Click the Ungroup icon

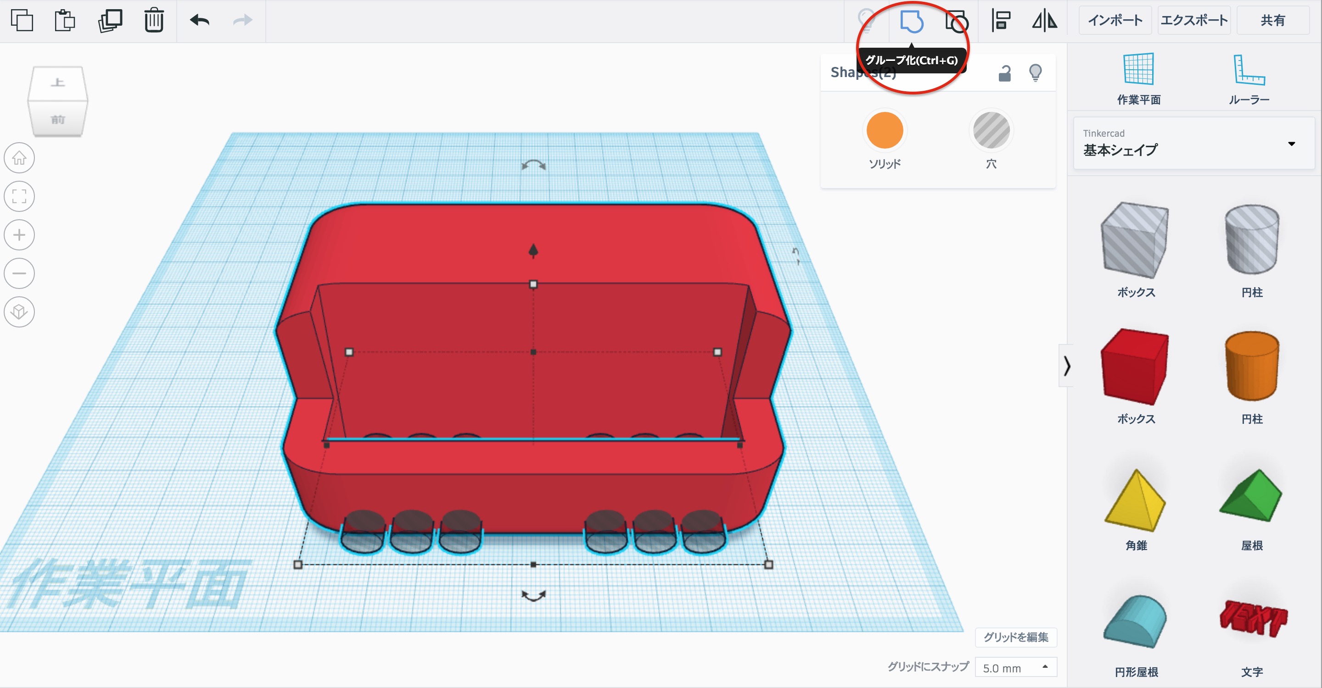tap(957, 22)
